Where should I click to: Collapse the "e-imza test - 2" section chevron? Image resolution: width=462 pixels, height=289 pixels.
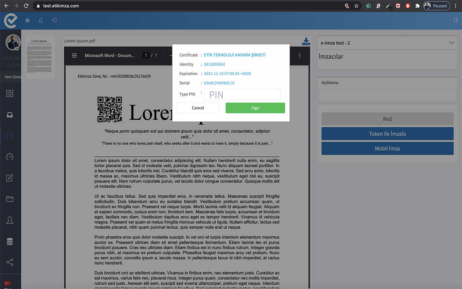(x=452, y=43)
